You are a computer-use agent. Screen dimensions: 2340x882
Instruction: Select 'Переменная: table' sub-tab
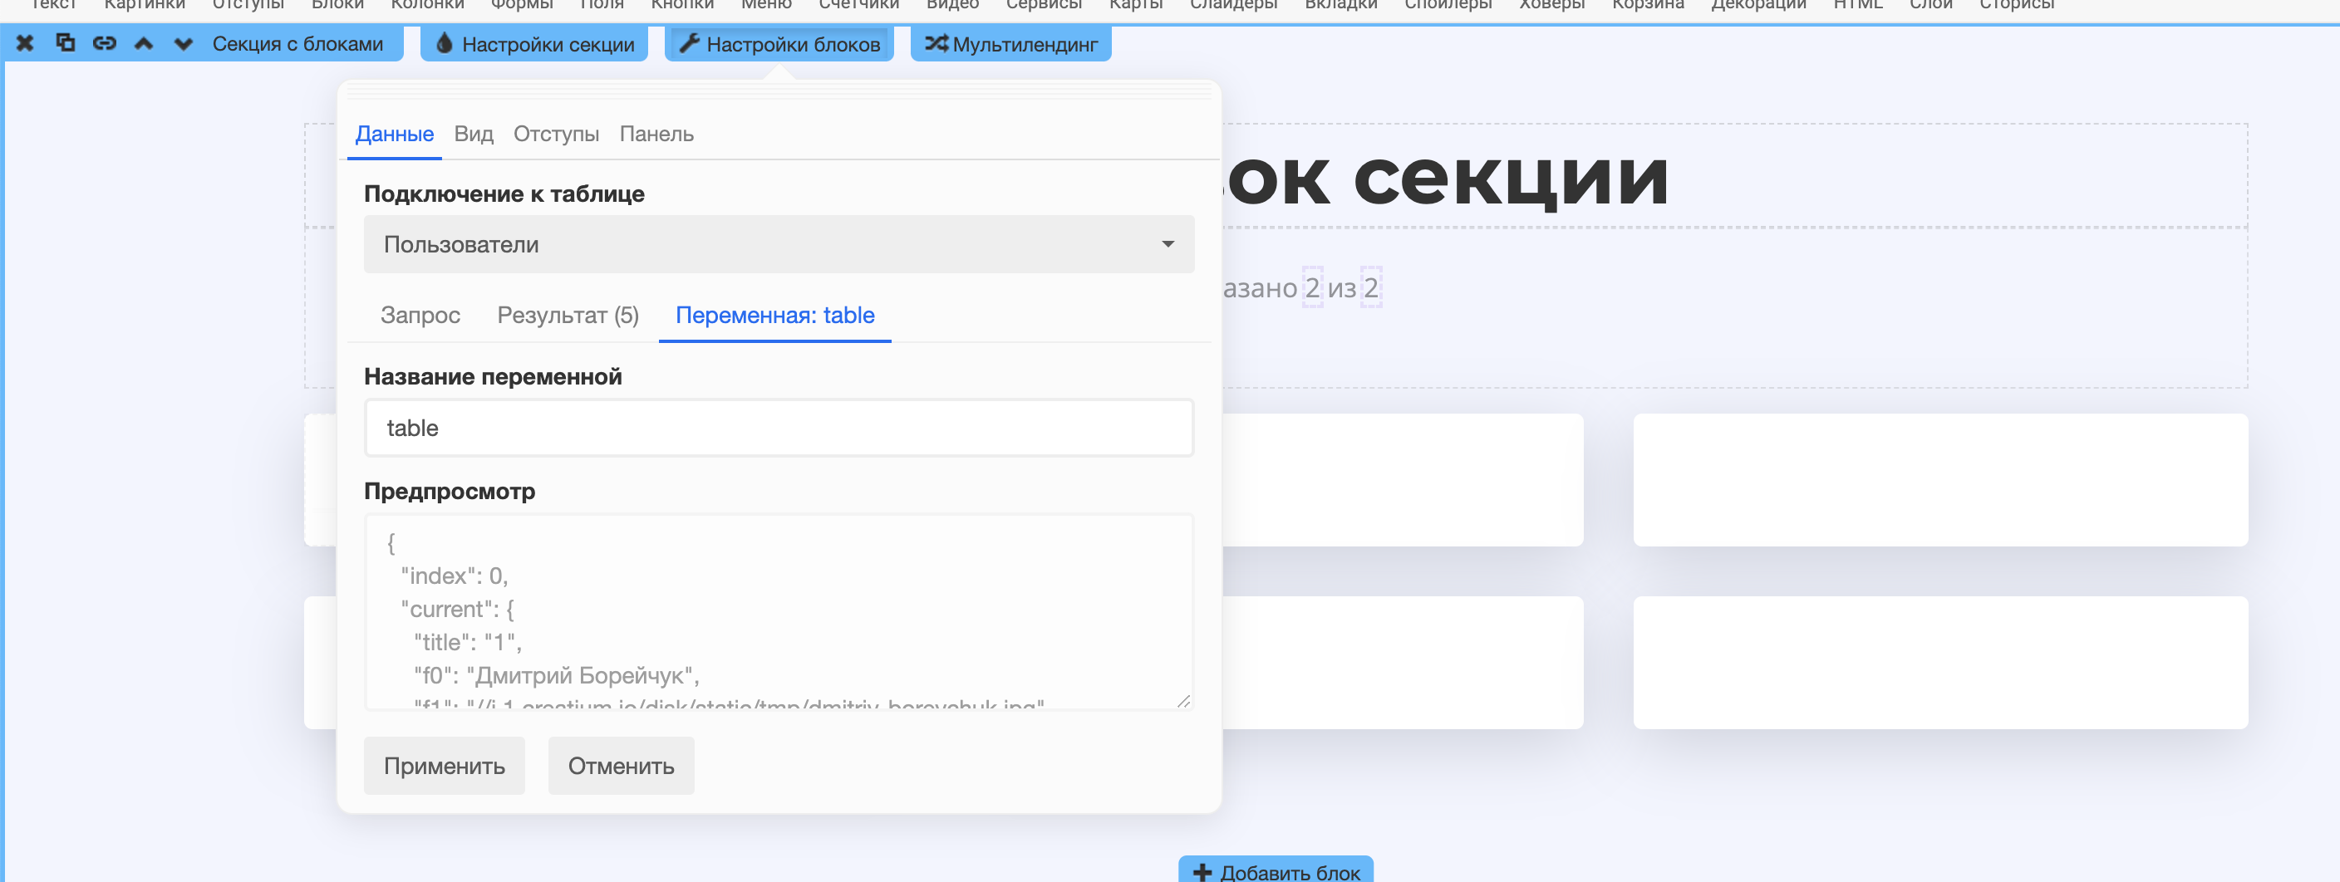tap(774, 316)
